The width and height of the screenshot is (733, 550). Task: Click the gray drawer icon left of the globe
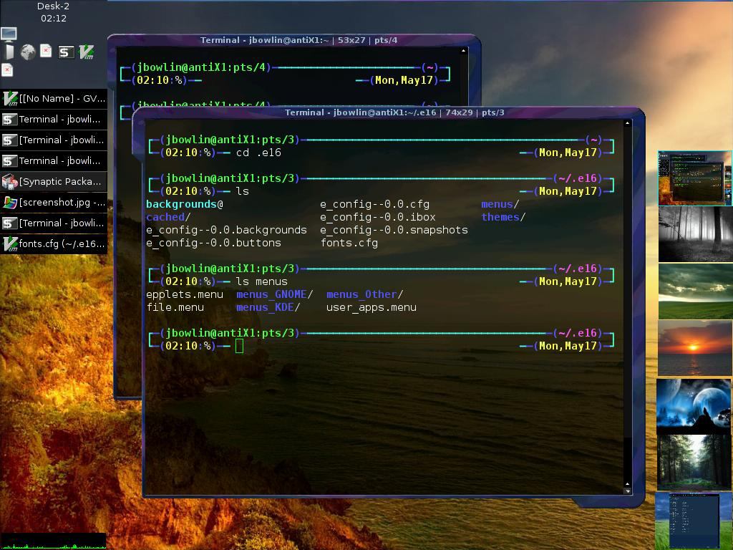(9, 52)
